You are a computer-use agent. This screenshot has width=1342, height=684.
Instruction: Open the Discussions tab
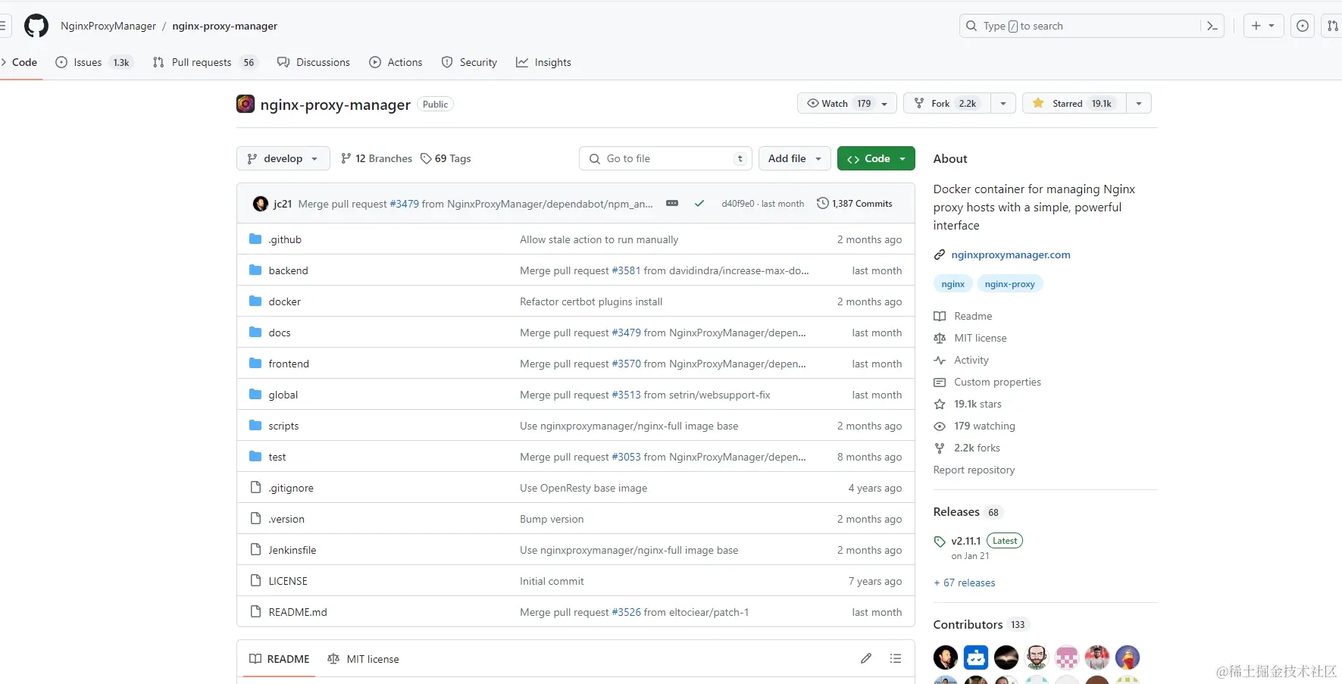314,62
